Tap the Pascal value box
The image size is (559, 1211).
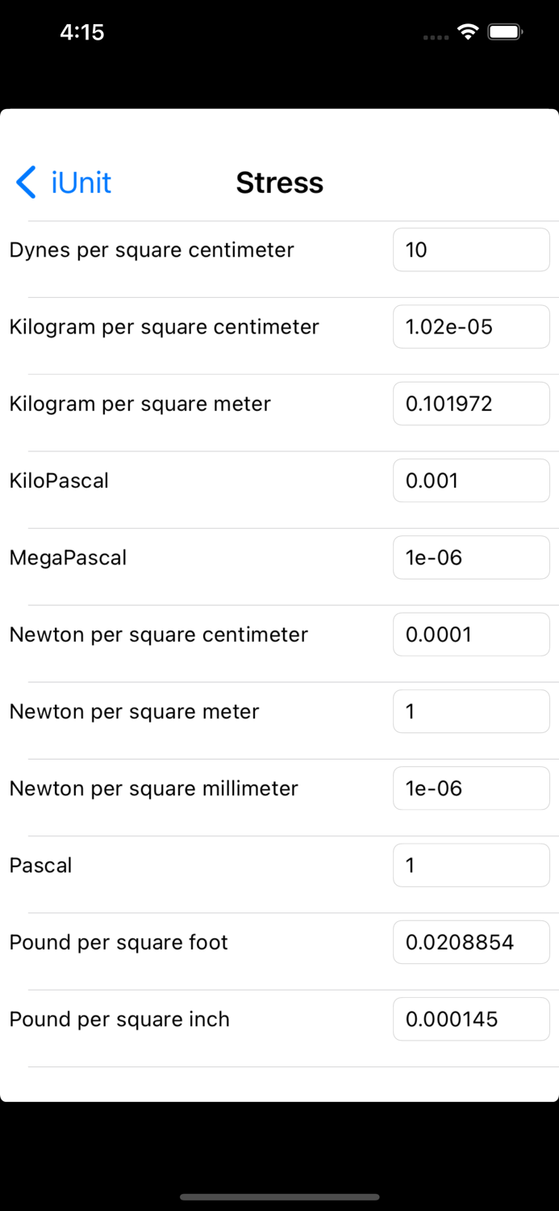pyautogui.click(x=471, y=865)
